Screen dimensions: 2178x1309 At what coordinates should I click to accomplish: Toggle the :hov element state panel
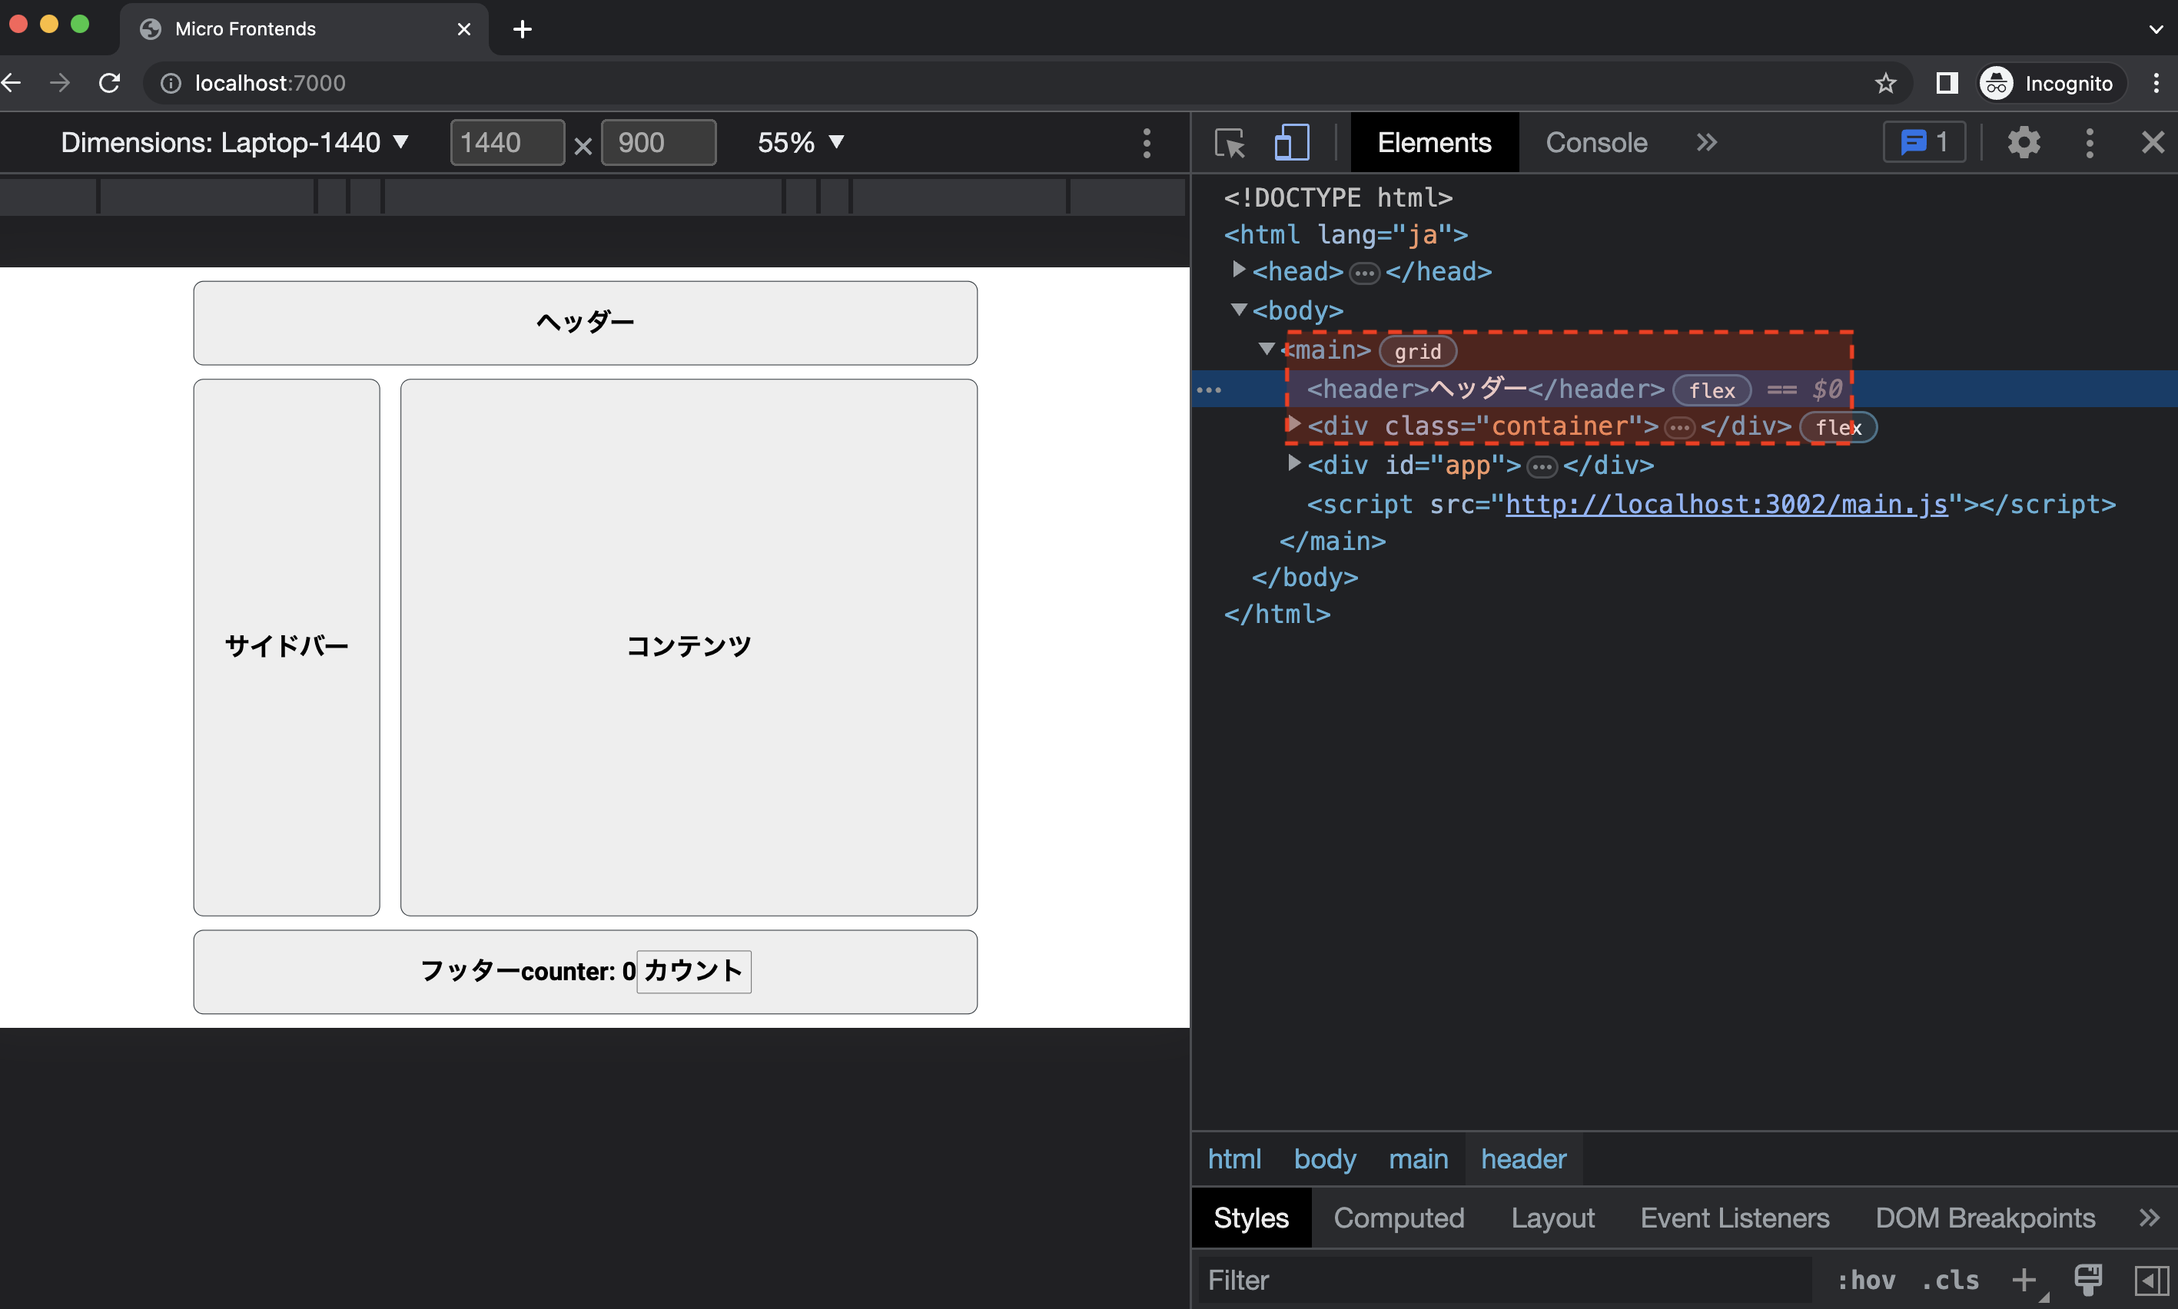(x=1867, y=1280)
